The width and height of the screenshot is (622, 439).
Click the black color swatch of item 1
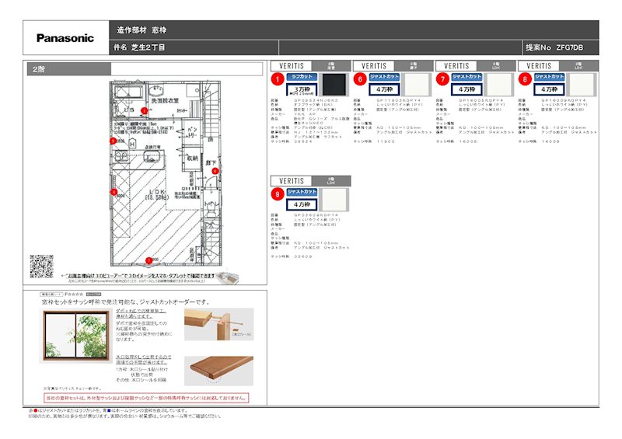pos(334,85)
